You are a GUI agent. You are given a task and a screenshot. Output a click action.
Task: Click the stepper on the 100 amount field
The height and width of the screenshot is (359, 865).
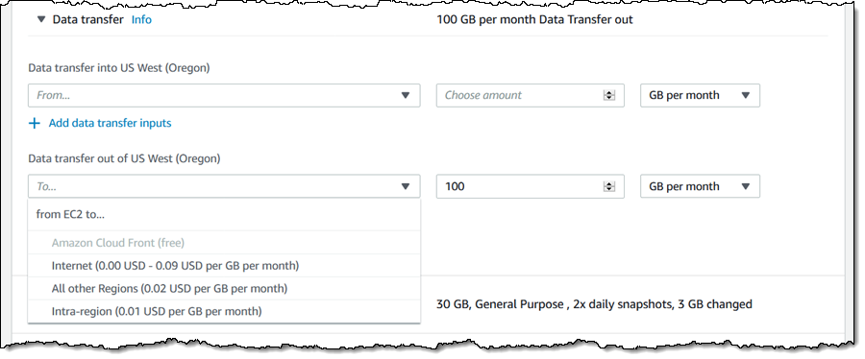point(609,186)
